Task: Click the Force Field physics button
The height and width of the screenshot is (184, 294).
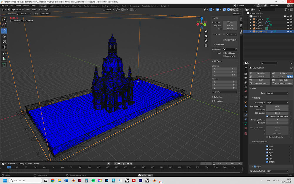Action: [260, 73]
